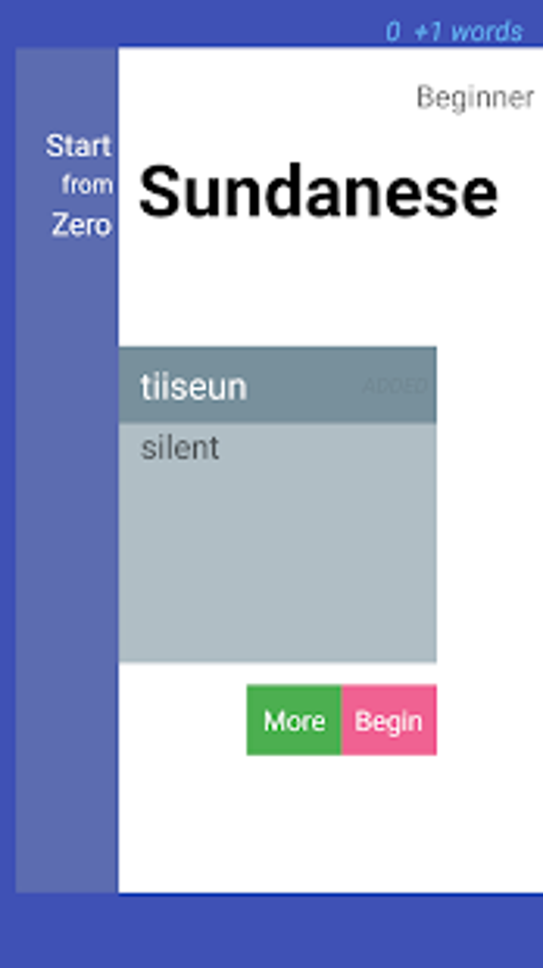This screenshot has height=968, width=543.
Task: Click the Beginner level label
Action: [475, 97]
